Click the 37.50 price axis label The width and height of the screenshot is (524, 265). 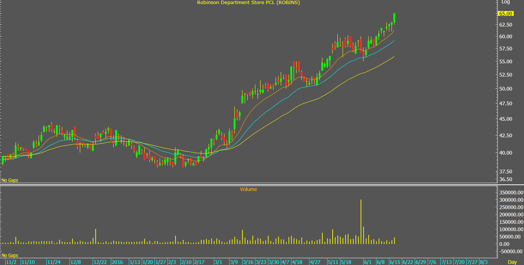point(506,172)
